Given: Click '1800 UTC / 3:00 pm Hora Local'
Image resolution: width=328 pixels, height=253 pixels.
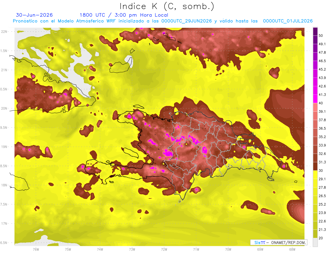Looking at the screenshot, I should coord(124,15).
